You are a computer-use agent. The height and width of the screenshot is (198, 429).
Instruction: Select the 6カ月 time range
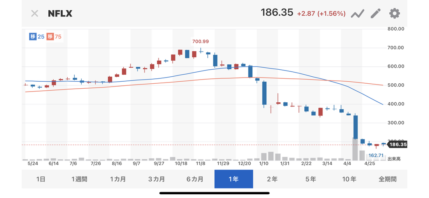(195, 179)
